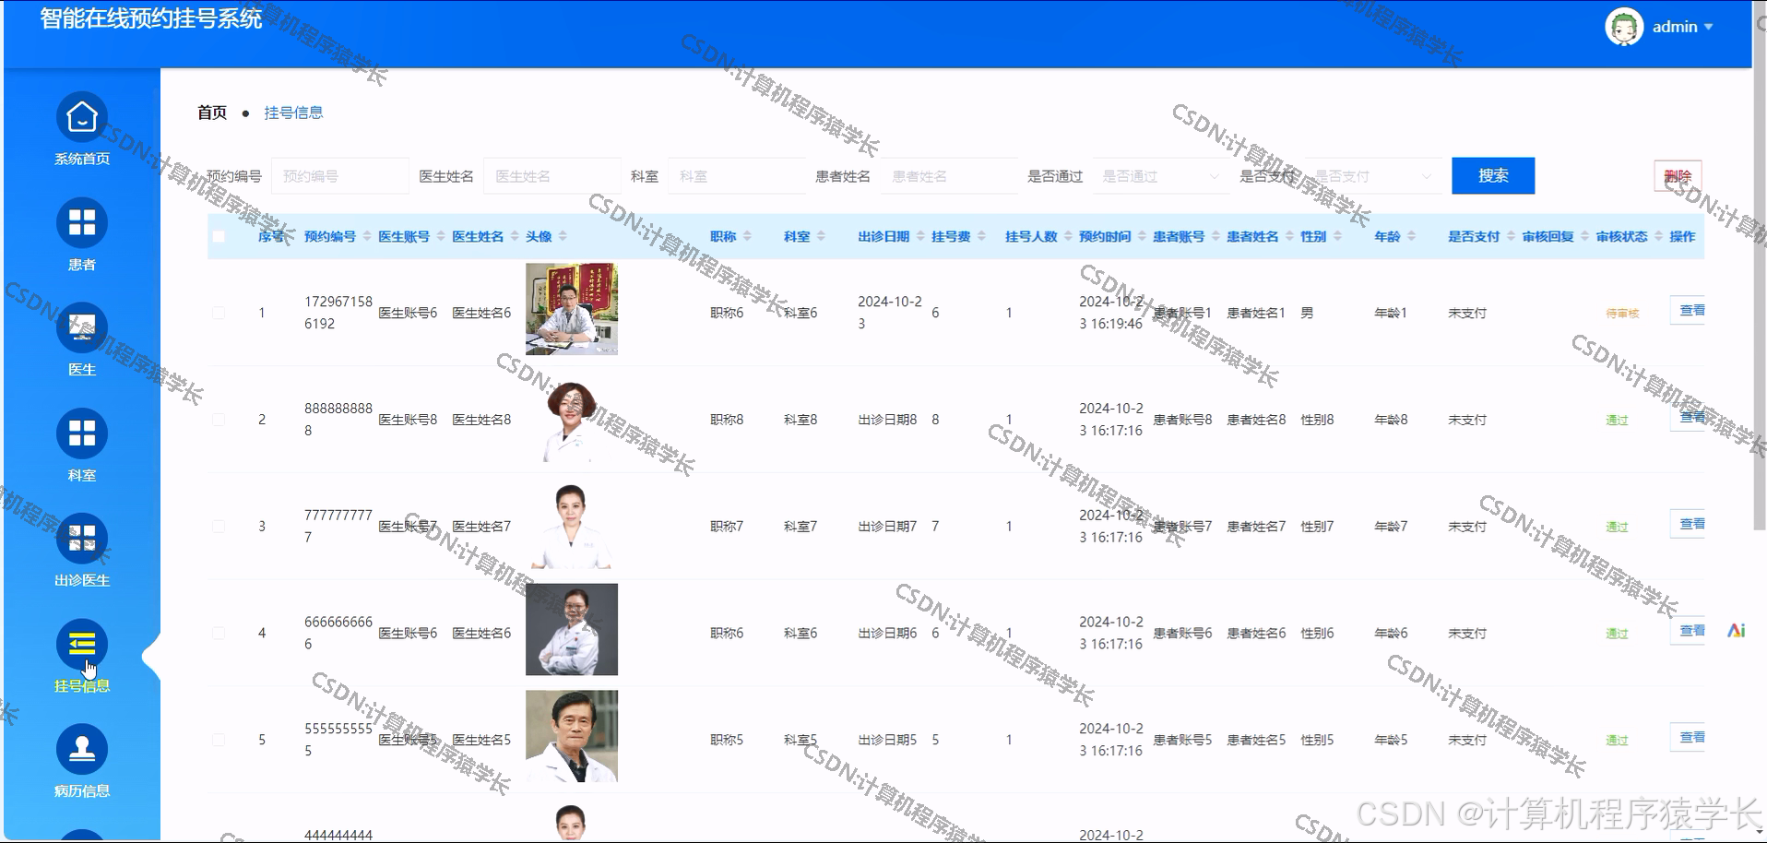The image size is (1767, 843).
Task: Click 查看 for 患者姓名5 row
Action: click(x=1688, y=738)
